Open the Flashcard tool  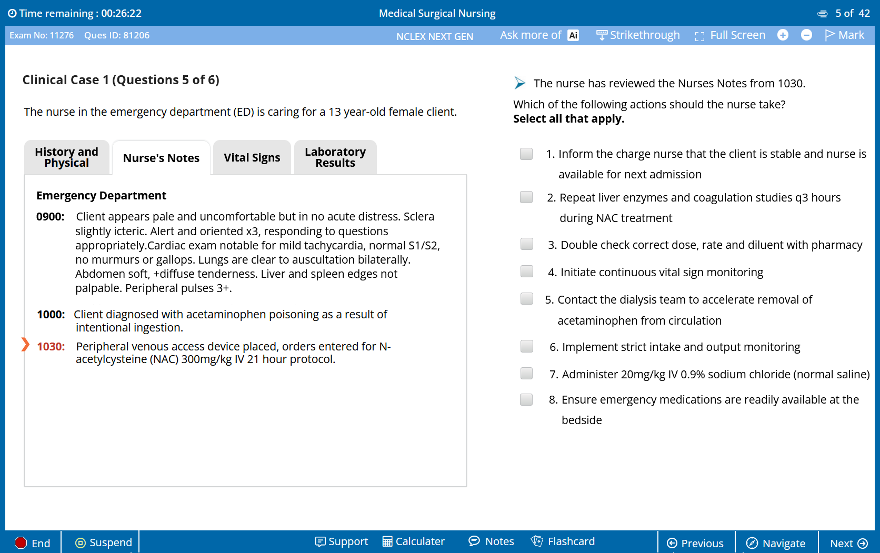(563, 541)
